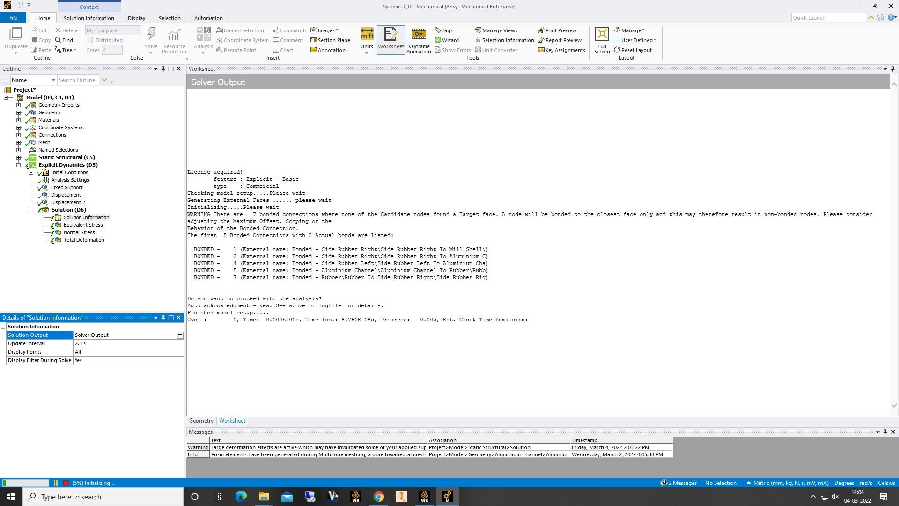The image size is (899, 506).
Task: Switch to the Automation ribbon tab
Action: click(x=208, y=18)
